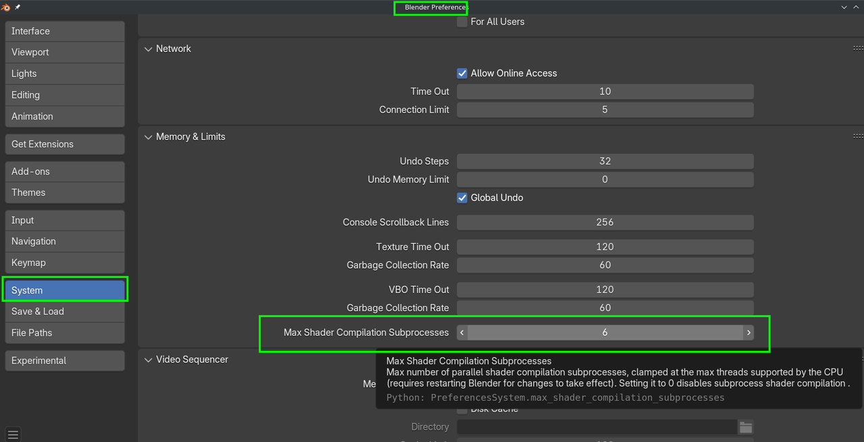Click the Undo Memory Limit field

click(x=605, y=179)
